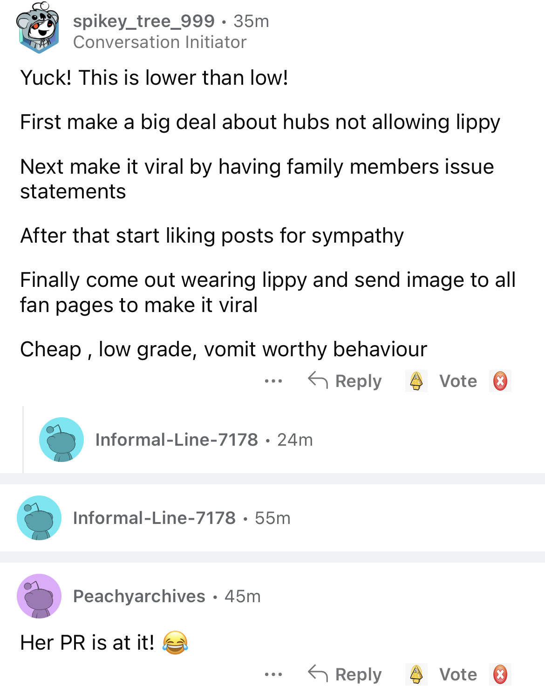The image size is (545, 686).
Task: Open Peachyarchives' user profile link
Action: pyautogui.click(x=139, y=596)
